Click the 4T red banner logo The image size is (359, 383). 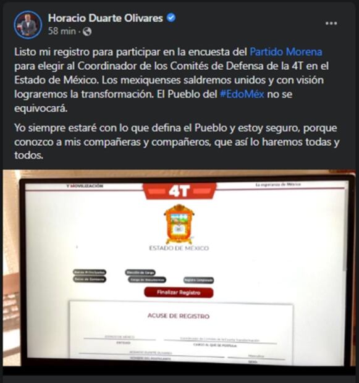(180, 191)
